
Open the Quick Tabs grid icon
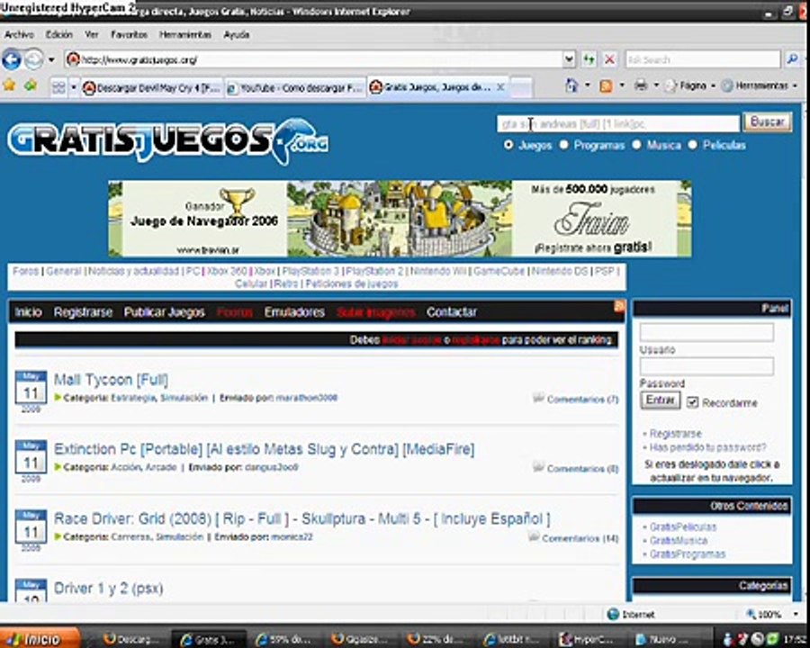(58, 88)
